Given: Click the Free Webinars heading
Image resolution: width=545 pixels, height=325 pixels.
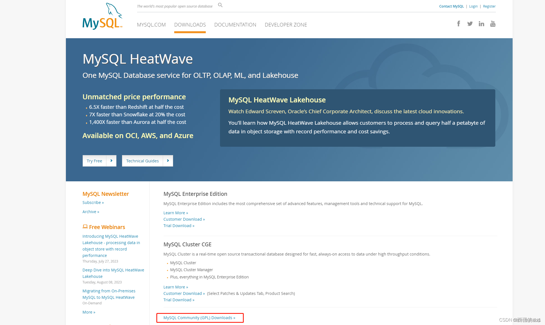Looking at the screenshot, I should point(107,227).
